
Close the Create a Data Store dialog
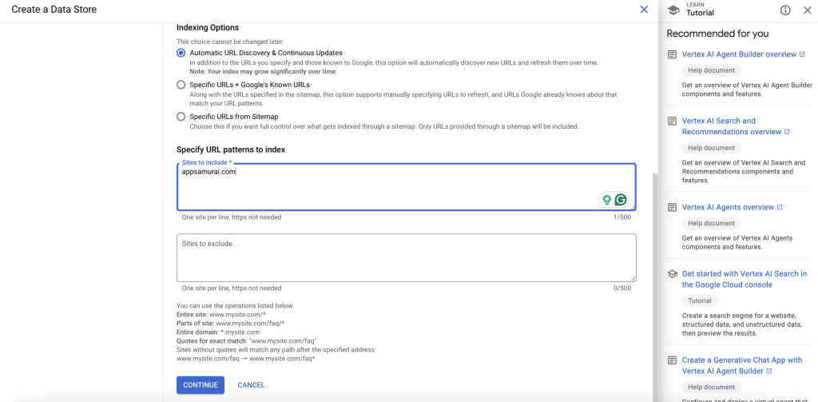coord(644,10)
